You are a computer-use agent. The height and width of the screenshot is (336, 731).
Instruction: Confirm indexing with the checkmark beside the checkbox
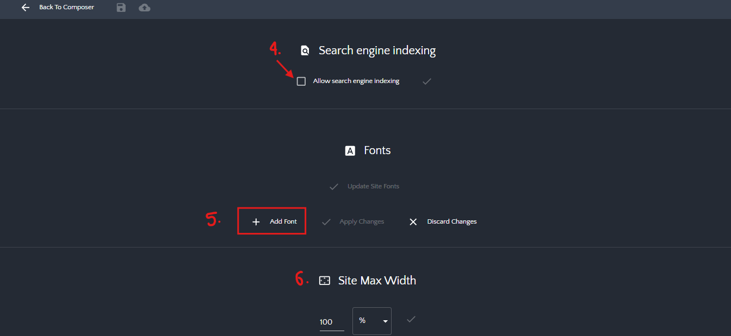[x=427, y=81]
